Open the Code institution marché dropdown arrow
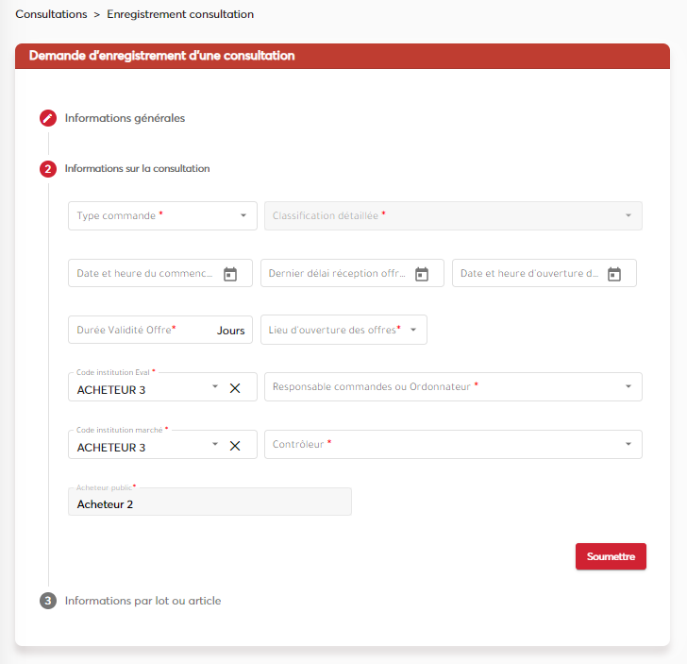687x664 pixels. click(x=215, y=445)
